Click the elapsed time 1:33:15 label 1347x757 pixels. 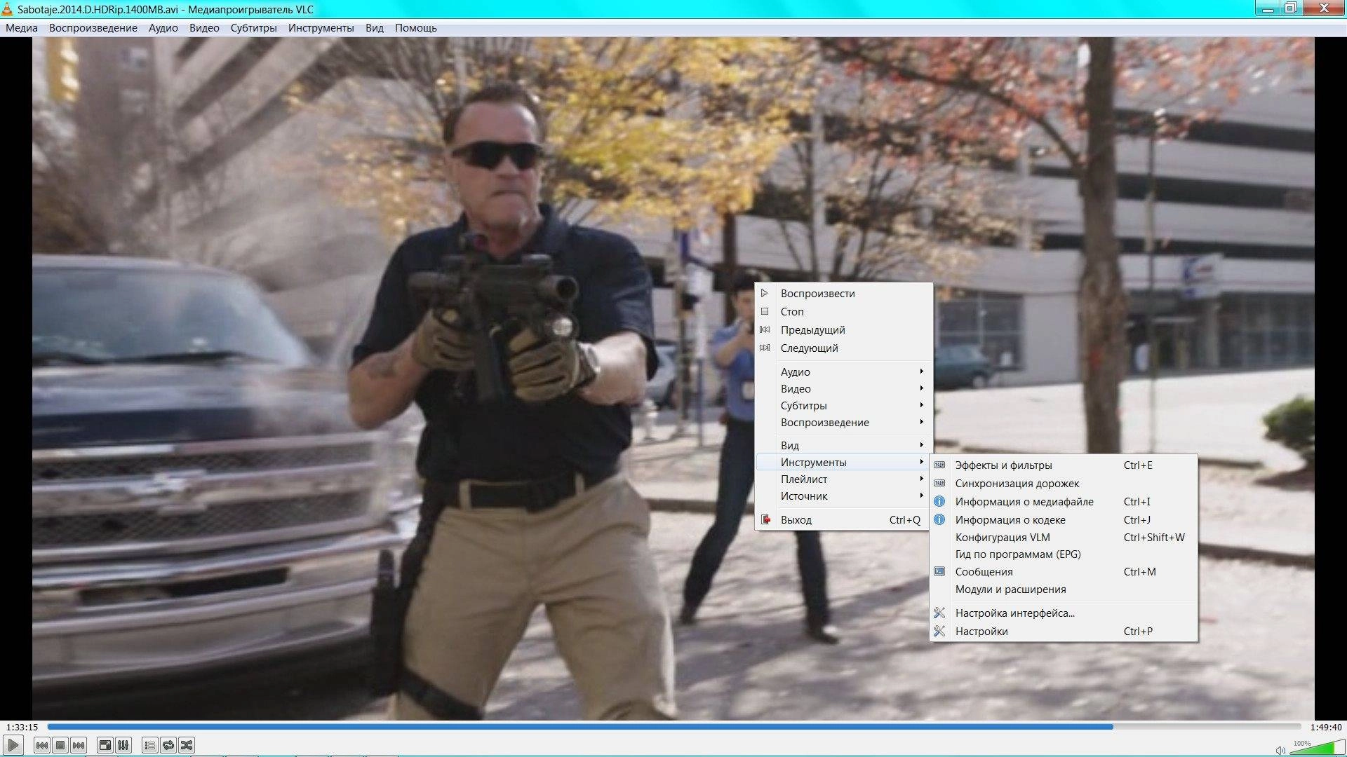[x=22, y=727]
